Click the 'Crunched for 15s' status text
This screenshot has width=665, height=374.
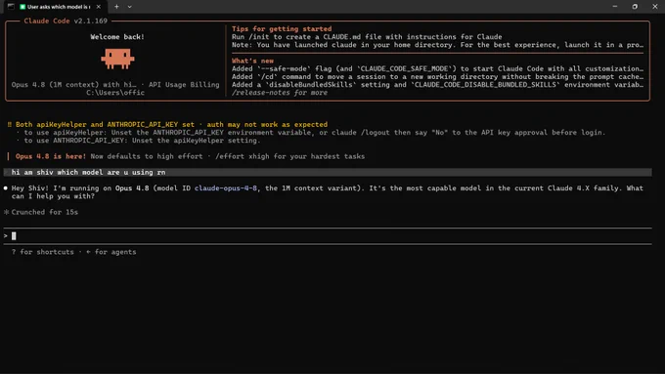coord(45,212)
